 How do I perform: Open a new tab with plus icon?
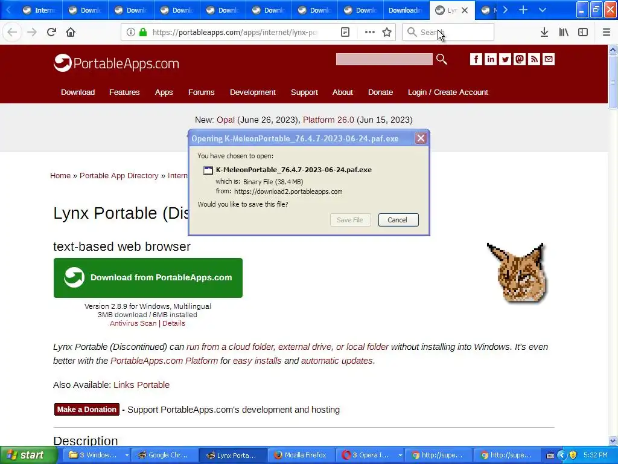point(523,10)
